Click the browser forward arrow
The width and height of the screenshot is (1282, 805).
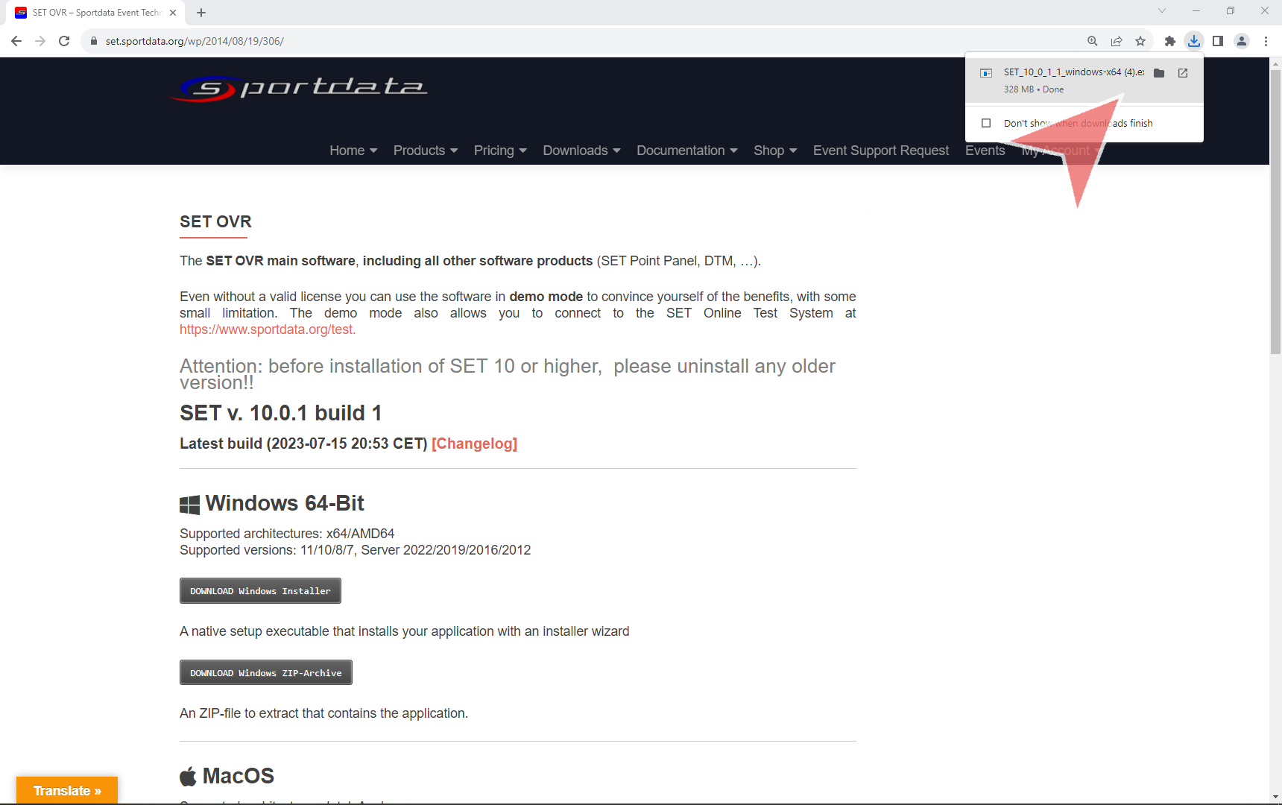click(x=40, y=41)
